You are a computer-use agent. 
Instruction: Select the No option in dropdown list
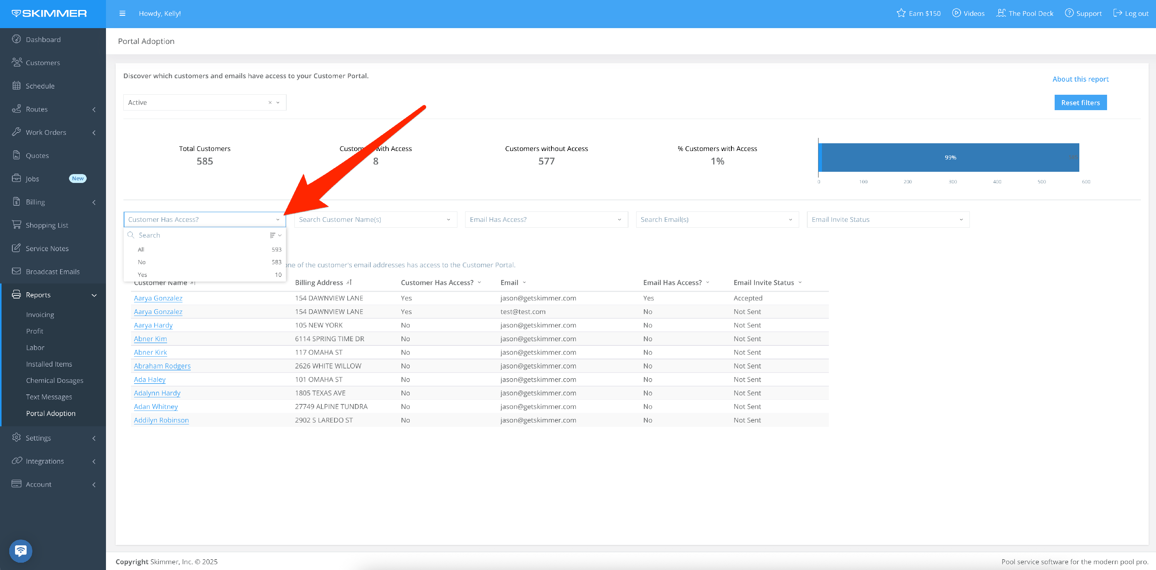(x=142, y=262)
